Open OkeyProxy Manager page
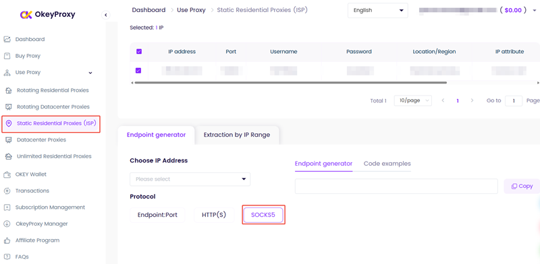 click(x=42, y=224)
